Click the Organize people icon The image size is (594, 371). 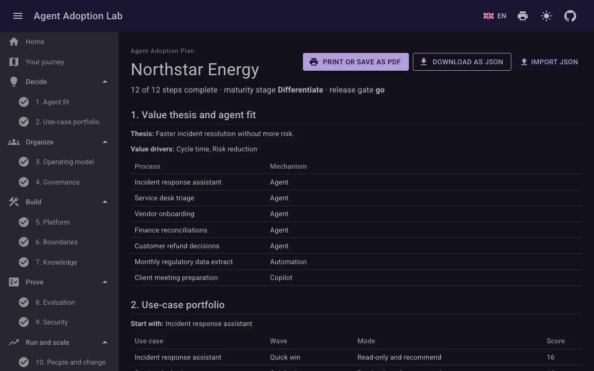14,142
